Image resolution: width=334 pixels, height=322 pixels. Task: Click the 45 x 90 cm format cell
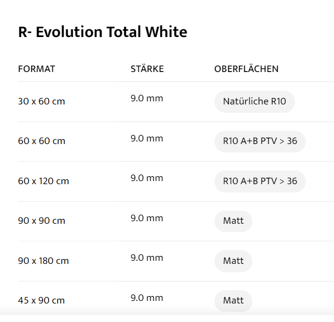click(x=42, y=300)
